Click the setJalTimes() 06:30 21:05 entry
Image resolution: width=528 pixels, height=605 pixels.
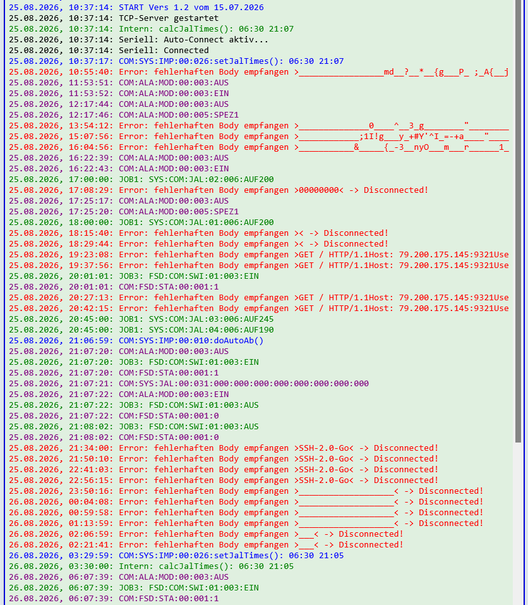176,556
